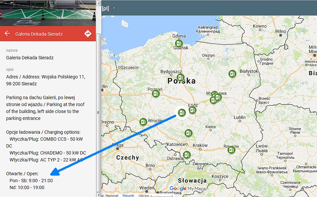Click the Kielce city label

[210, 127]
